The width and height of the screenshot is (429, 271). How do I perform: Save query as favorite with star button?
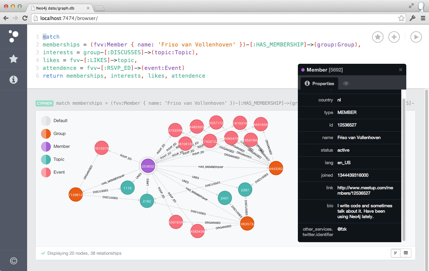(377, 37)
